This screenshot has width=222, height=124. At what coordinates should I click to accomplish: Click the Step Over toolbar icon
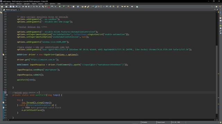pos(37,7)
